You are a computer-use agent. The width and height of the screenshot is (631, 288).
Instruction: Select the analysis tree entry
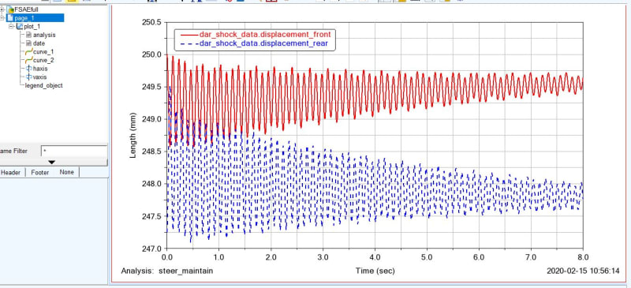click(x=44, y=35)
